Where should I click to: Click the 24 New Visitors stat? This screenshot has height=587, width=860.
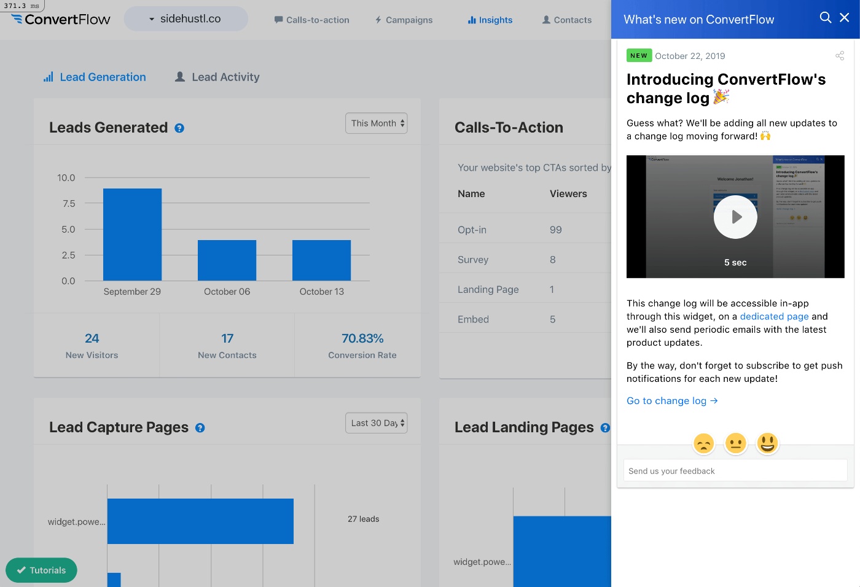coord(92,346)
